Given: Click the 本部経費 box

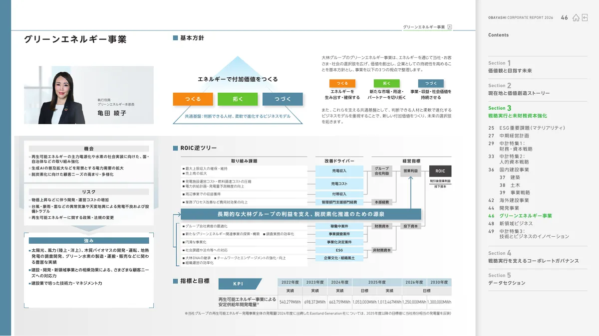Looking at the screenshot, I should (x=382, y=202).
